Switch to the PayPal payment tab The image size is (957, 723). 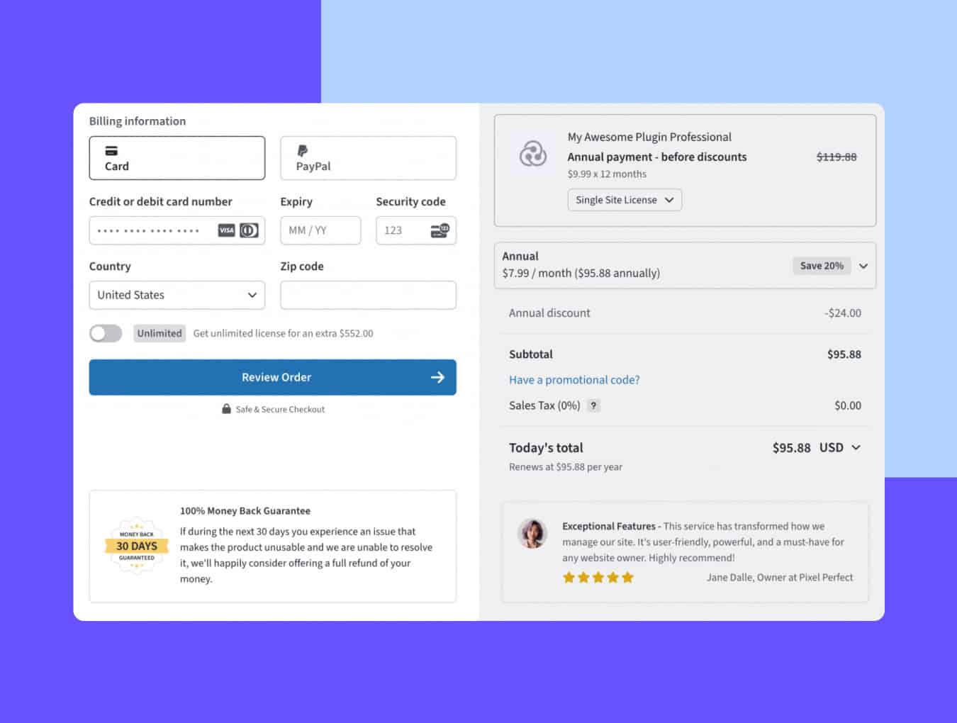point(368,158)
